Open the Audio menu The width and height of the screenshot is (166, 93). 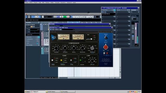click(x=40, y=3)
